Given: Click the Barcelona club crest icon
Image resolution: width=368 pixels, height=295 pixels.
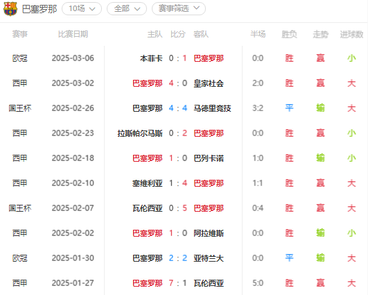Looking at the screenshot, I should [x=10, y=9].
